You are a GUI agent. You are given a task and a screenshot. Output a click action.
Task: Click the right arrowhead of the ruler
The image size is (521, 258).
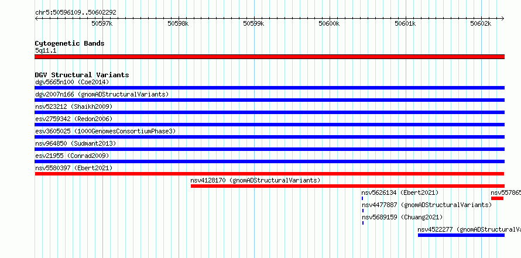tap(503, 19)
